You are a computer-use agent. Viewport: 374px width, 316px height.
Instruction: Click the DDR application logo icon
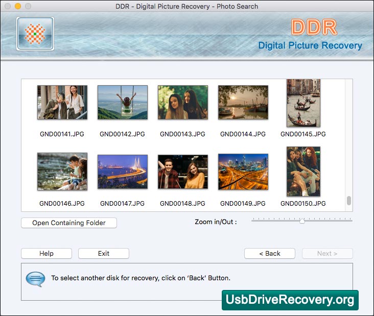tap(35, 34)
